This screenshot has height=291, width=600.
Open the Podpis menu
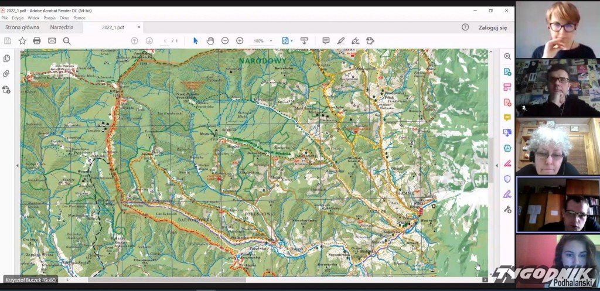click(x=49, y=18)
